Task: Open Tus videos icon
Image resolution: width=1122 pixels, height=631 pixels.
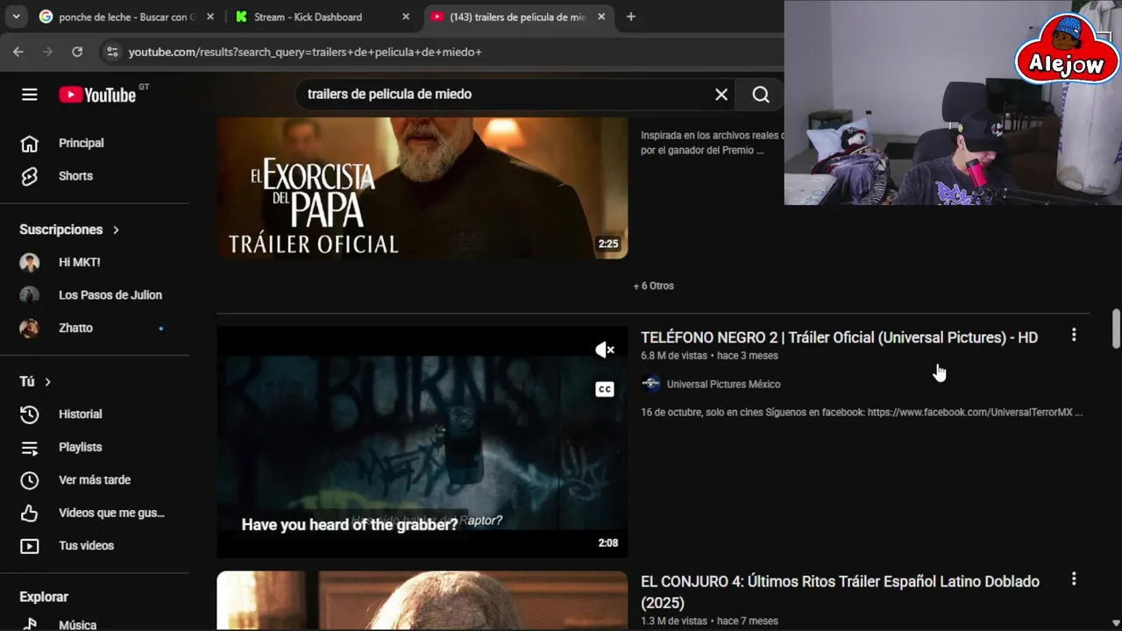Action: [x=30, y=546]
